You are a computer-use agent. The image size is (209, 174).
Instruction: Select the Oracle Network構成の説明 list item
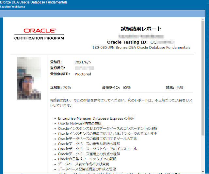80,124
